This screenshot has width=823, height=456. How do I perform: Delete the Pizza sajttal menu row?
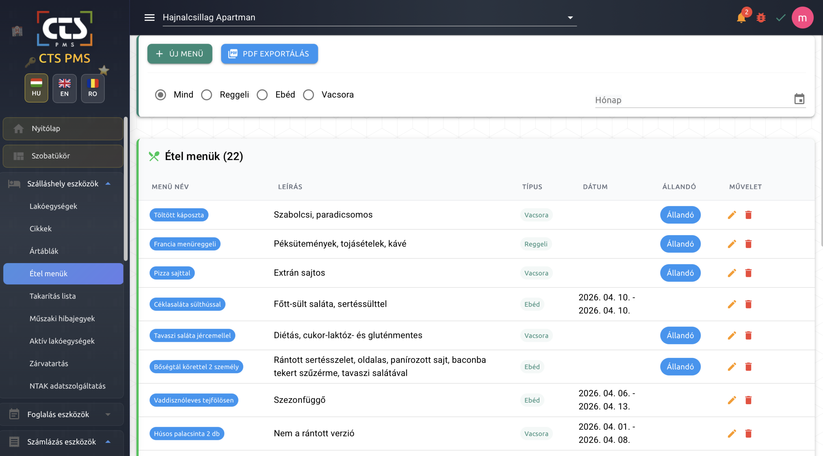748,273
